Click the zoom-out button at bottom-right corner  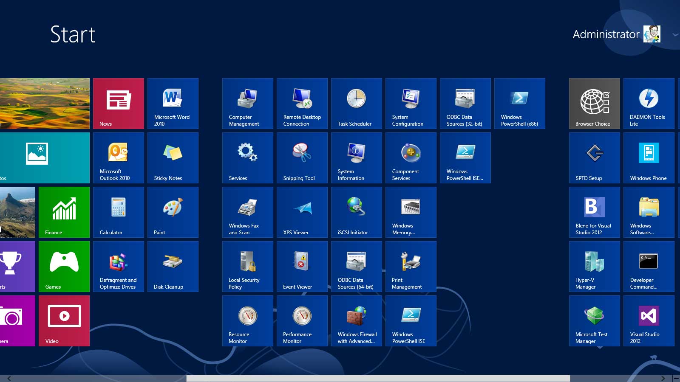click(x=676, y=378)
